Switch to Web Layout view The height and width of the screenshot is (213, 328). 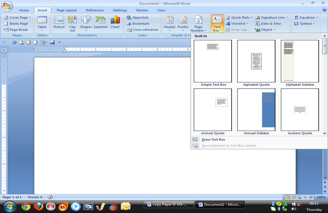(x=299, y=197)
